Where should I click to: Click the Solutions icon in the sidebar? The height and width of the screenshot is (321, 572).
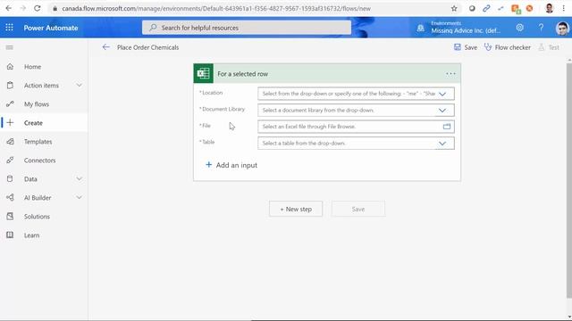(x=10, y=217)
